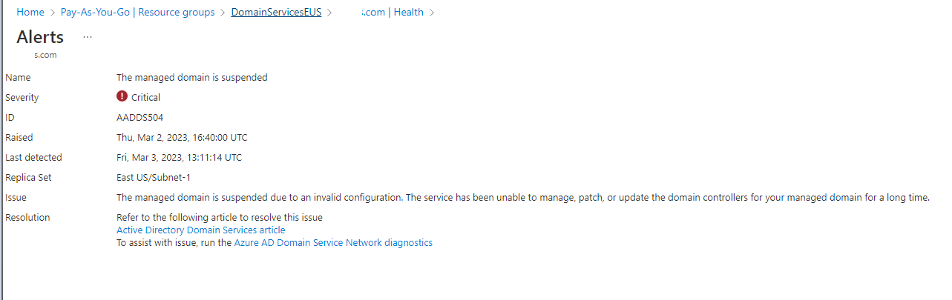
Task: Open Active Directory Domain Services article
Action: 200,230
